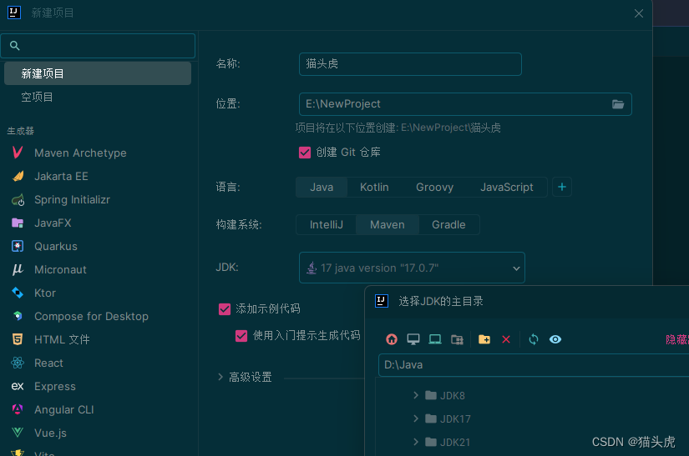This screenshot has width=689, height=456.
Task: Add another language with the plus button
Action: 561,187
